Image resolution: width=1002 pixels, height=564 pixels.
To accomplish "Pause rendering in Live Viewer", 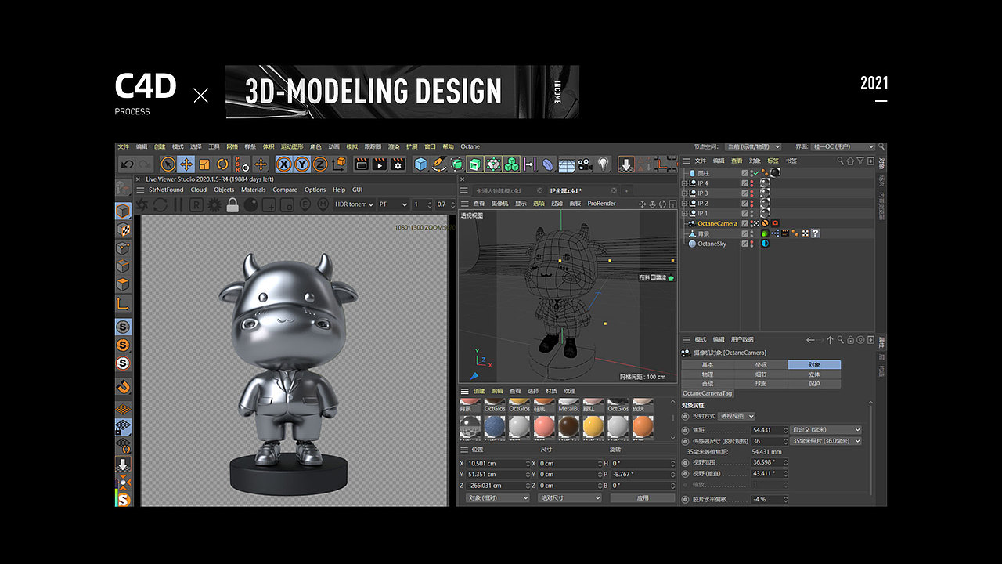I will (x=178, y=204).
